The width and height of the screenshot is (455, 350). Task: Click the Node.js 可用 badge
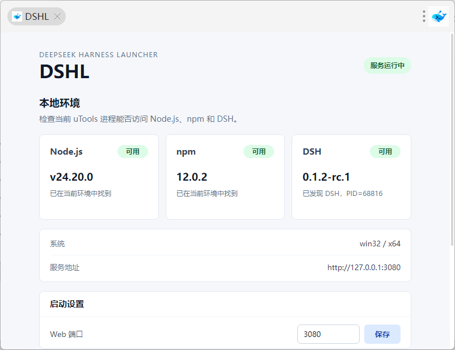click(133, 152)
